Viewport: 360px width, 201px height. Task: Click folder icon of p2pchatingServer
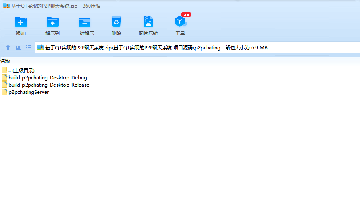click(x=5, y=92)
